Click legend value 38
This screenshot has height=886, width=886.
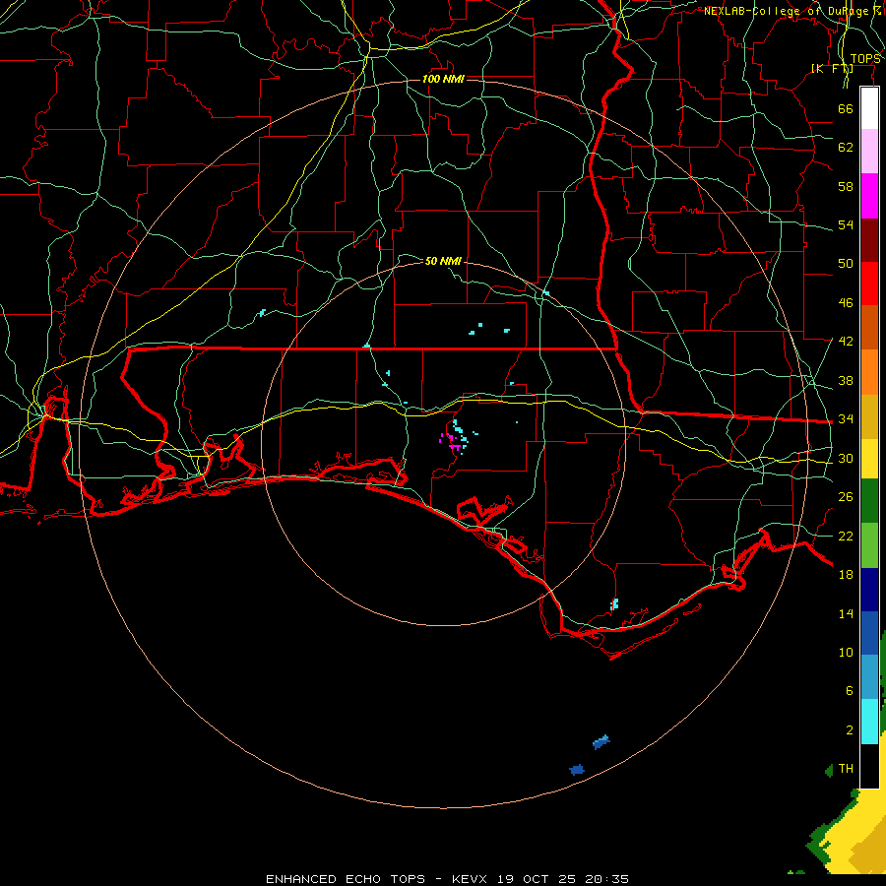[846, 381]
